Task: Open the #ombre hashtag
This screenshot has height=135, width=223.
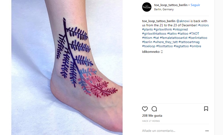Action: coord(195,46)
